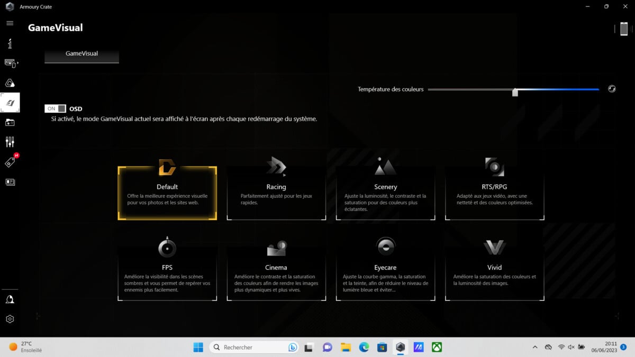Open Aura Sync from the left sidebar
Viewport: 635px width, 357px height.
pos(10,82)
